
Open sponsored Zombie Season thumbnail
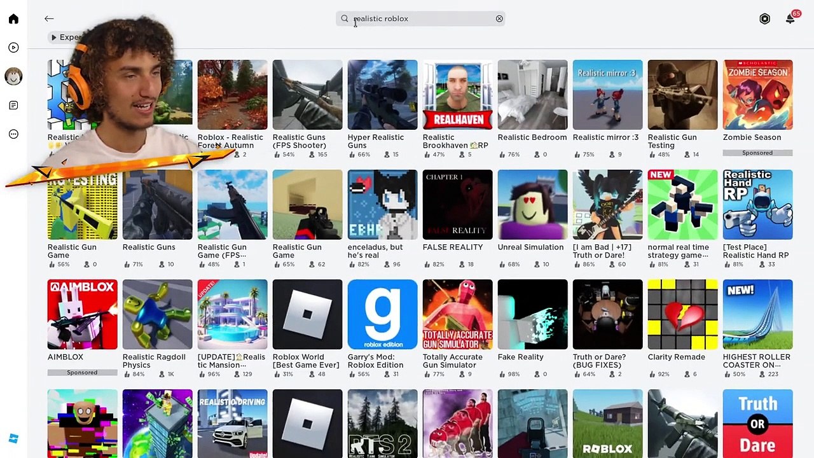pyautogui.click(x=757, y=95)
